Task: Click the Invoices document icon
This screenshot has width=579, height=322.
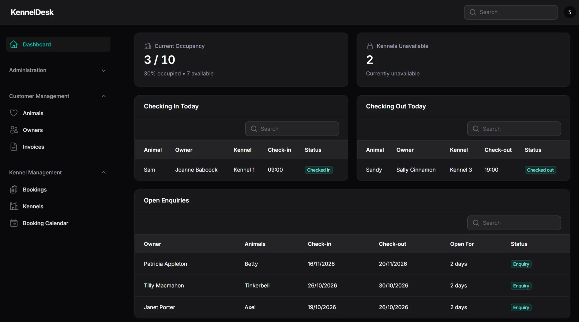Action: click(14, 147)
